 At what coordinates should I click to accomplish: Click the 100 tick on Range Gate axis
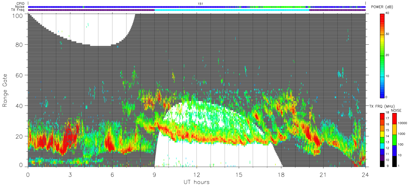(17, 15)
